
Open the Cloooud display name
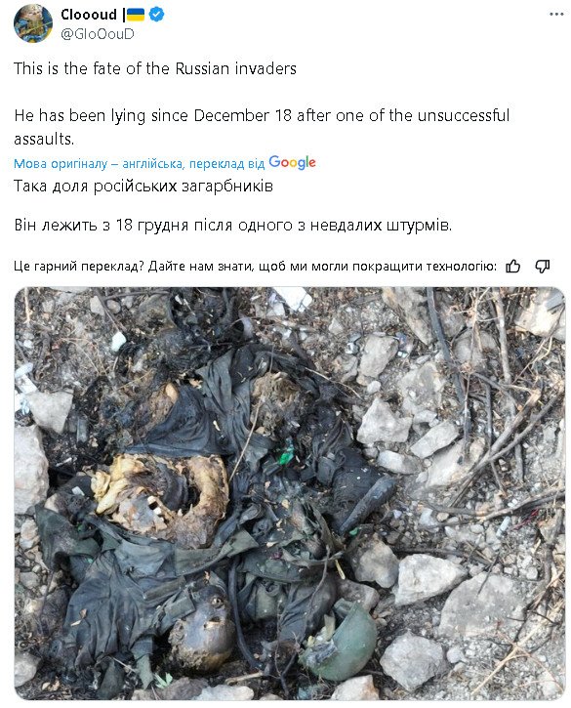89,15
